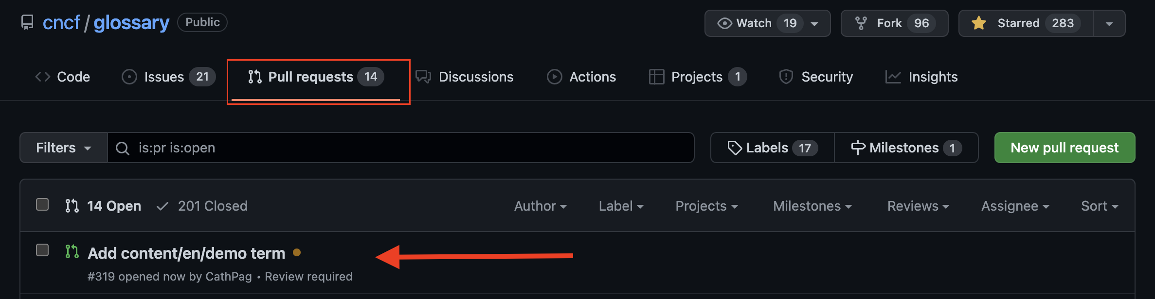This screenshot has width=1155, height=299.
Task: Expand the Sort dropdown
Action: 1100,206
